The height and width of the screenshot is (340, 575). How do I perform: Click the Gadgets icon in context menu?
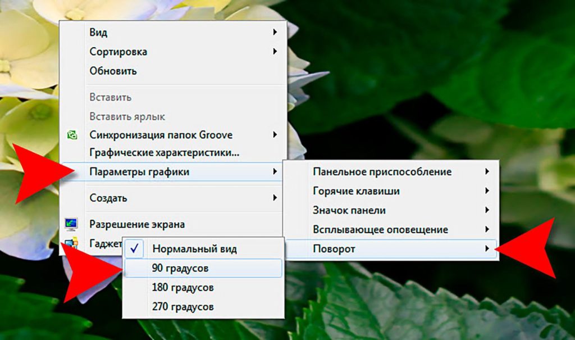[70, 243]
